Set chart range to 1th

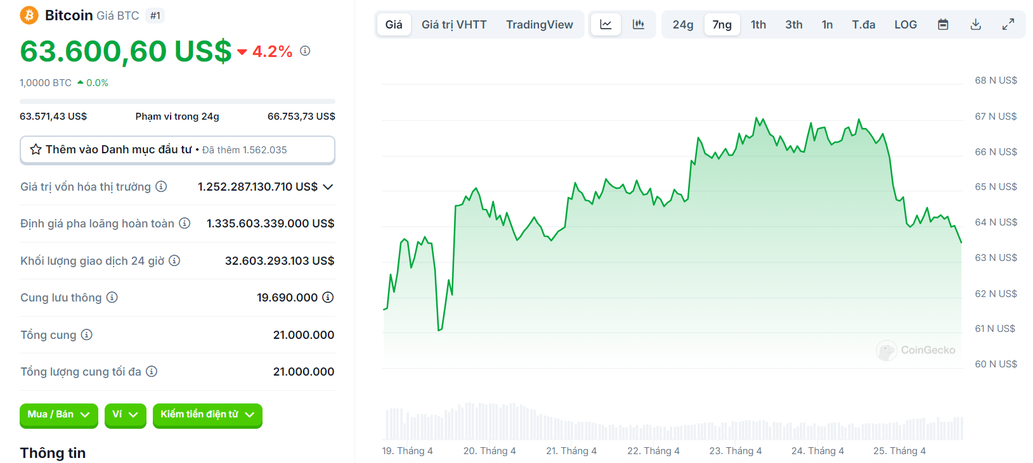coord(758,25)
